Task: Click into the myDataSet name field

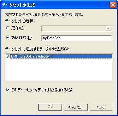Action: (x=76, y=38)
